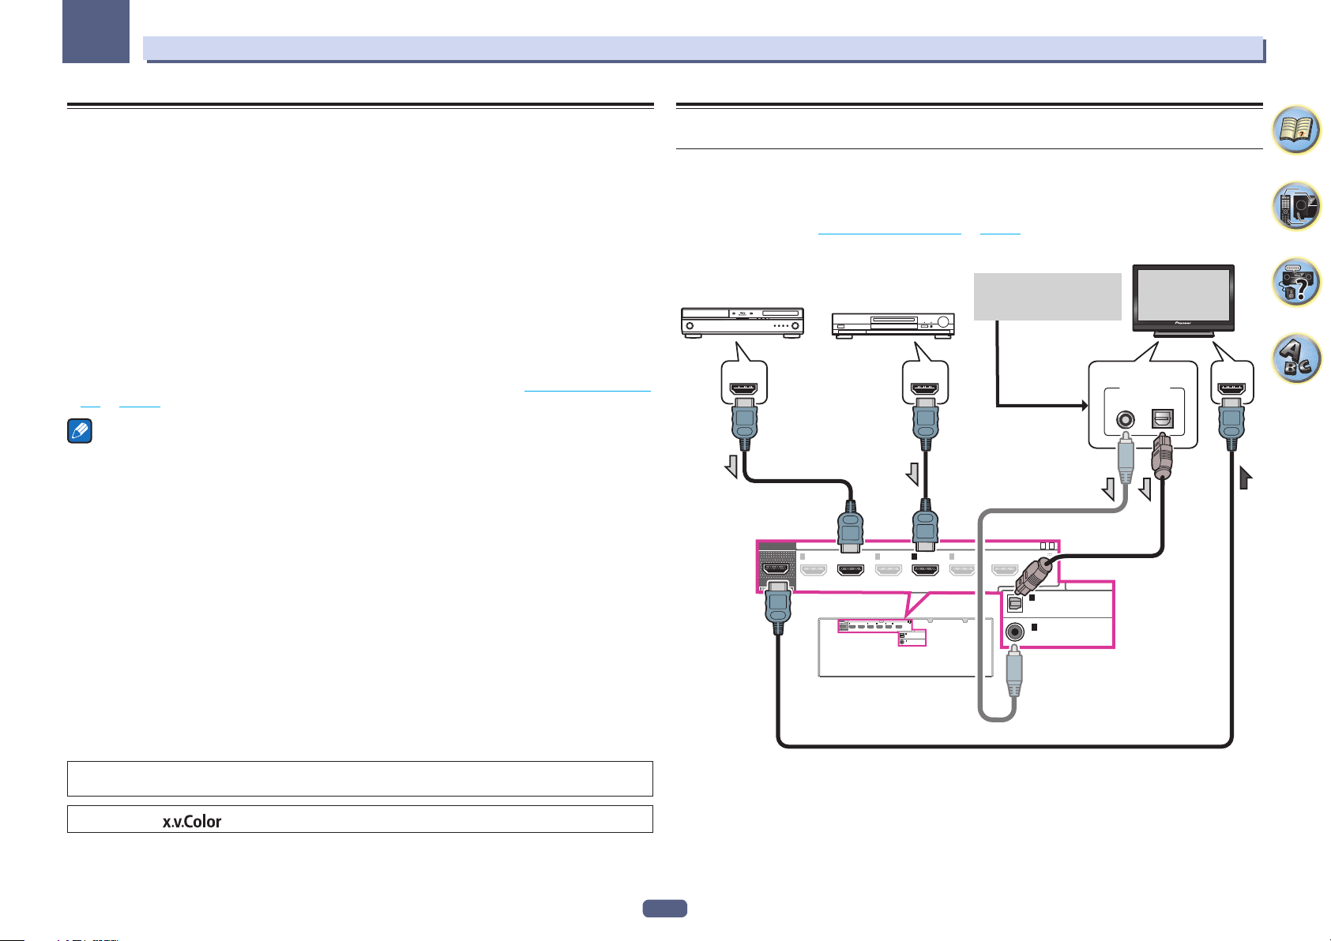This screenshot has height=941, width=1331.
Task: Open the ABC glossary icon
Action: [x=1296, y=358]
